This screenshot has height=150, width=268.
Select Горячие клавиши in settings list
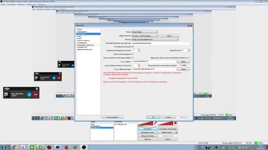(88, 41)
